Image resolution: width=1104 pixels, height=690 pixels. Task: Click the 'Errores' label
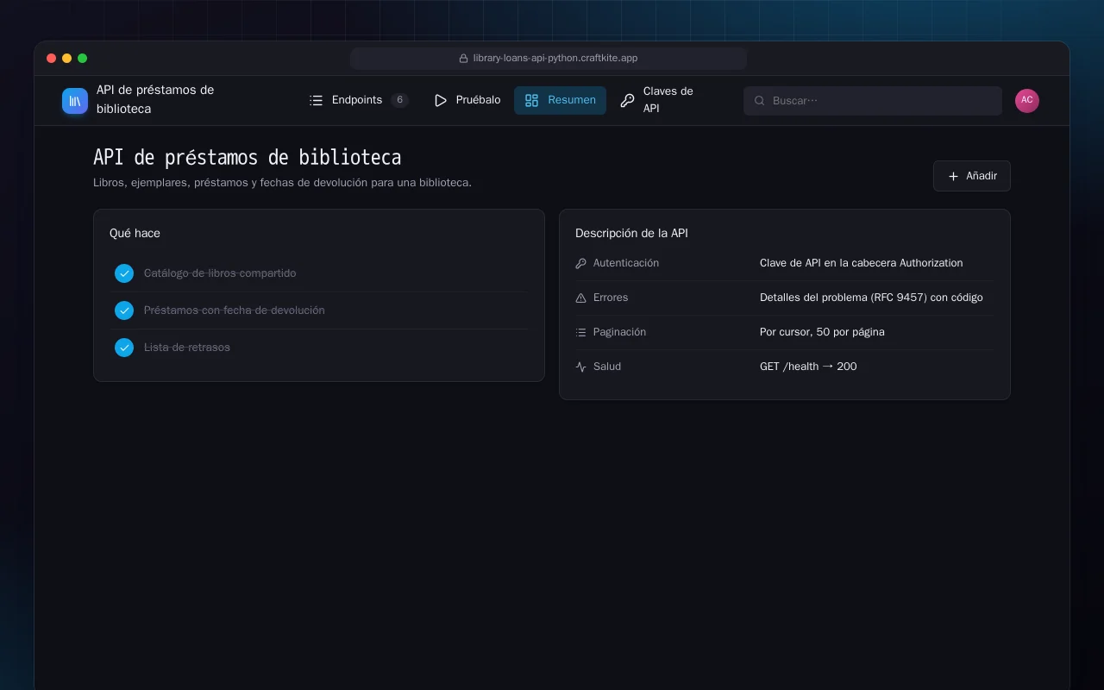pos(611,298)
